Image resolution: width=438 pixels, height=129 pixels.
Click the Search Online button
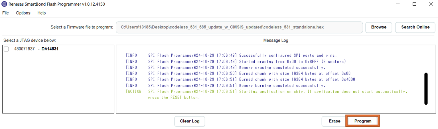tap(415, 27)
